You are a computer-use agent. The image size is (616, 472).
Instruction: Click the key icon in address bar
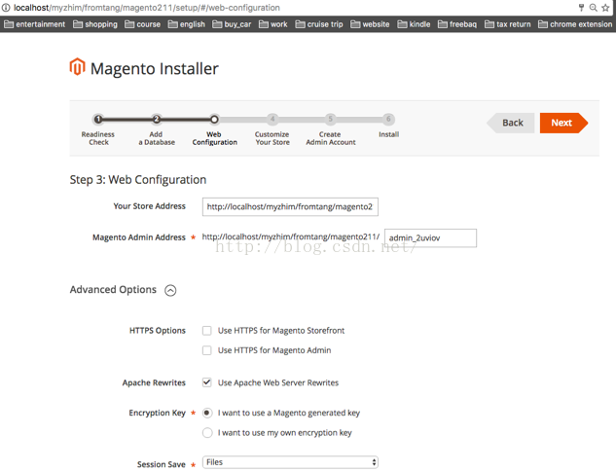click(581, 8)
